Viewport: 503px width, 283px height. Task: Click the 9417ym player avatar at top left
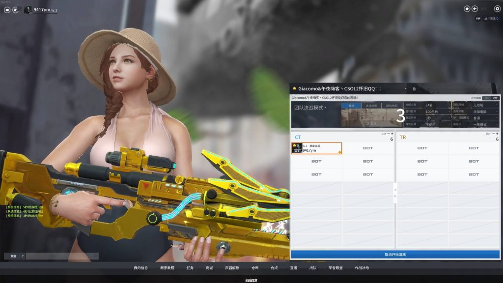28,10
